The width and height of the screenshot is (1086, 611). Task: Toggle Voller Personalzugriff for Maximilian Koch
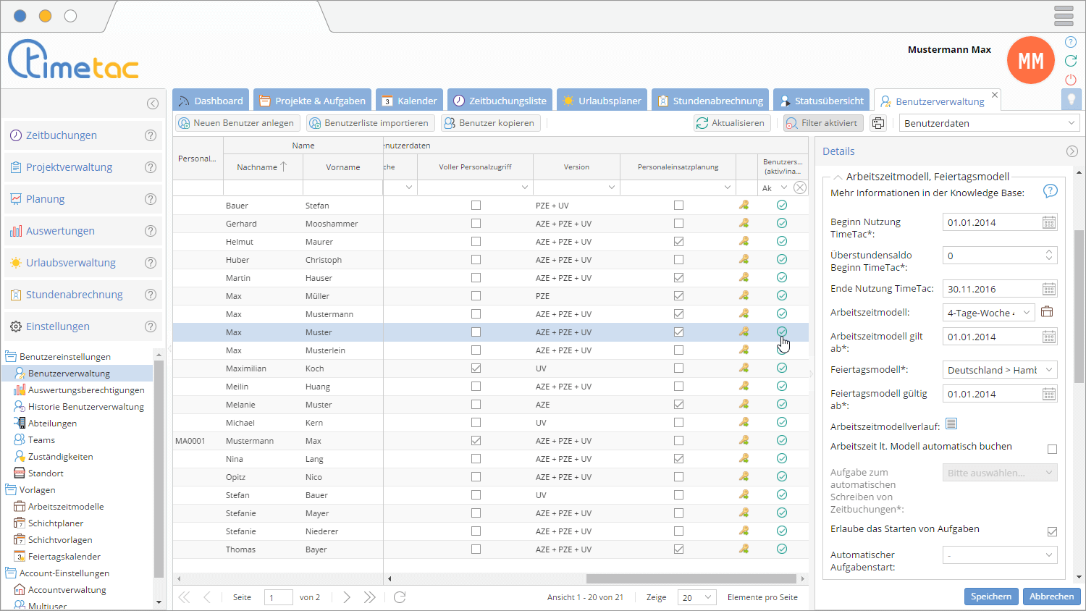[476, 368]
